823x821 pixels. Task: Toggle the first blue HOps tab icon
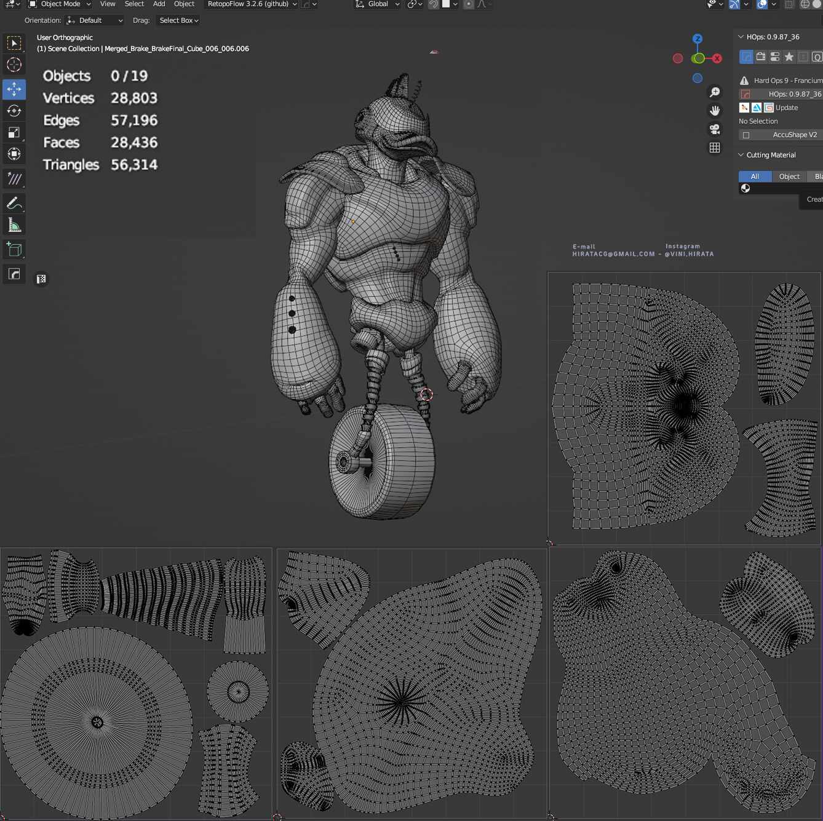click(x=747, y=57)
